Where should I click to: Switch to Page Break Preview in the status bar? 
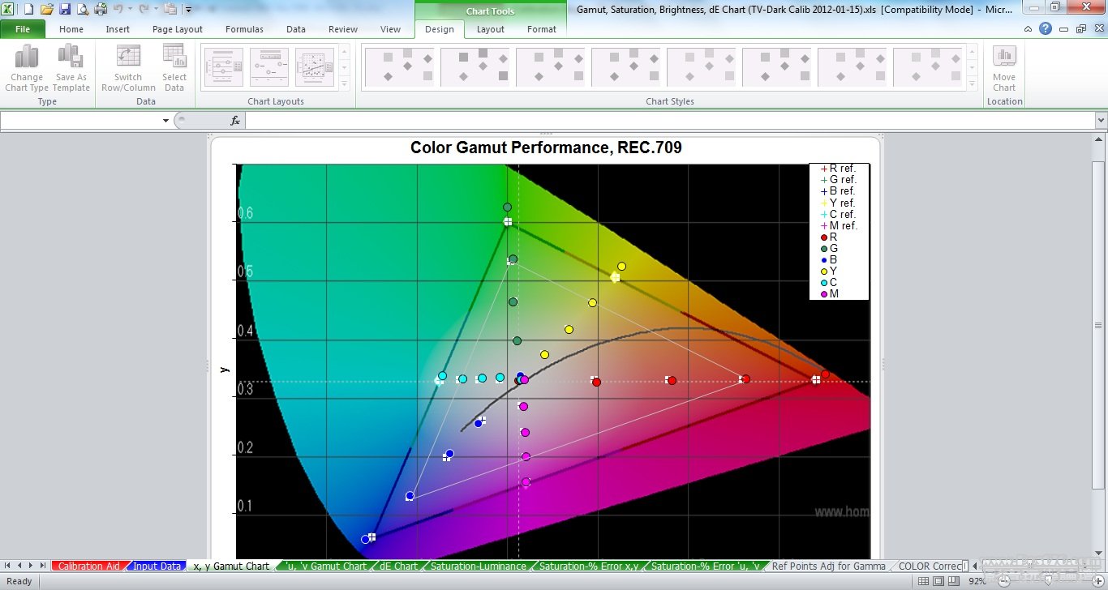point(954,581)
